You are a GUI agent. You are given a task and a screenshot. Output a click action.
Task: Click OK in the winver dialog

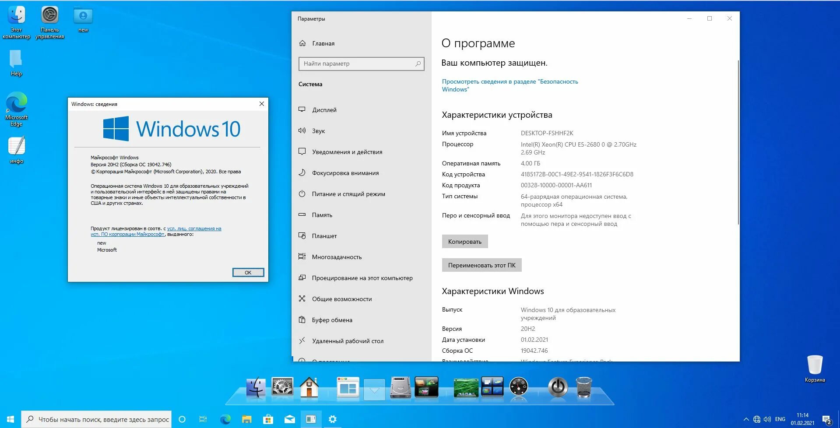(x=248, y=273)
